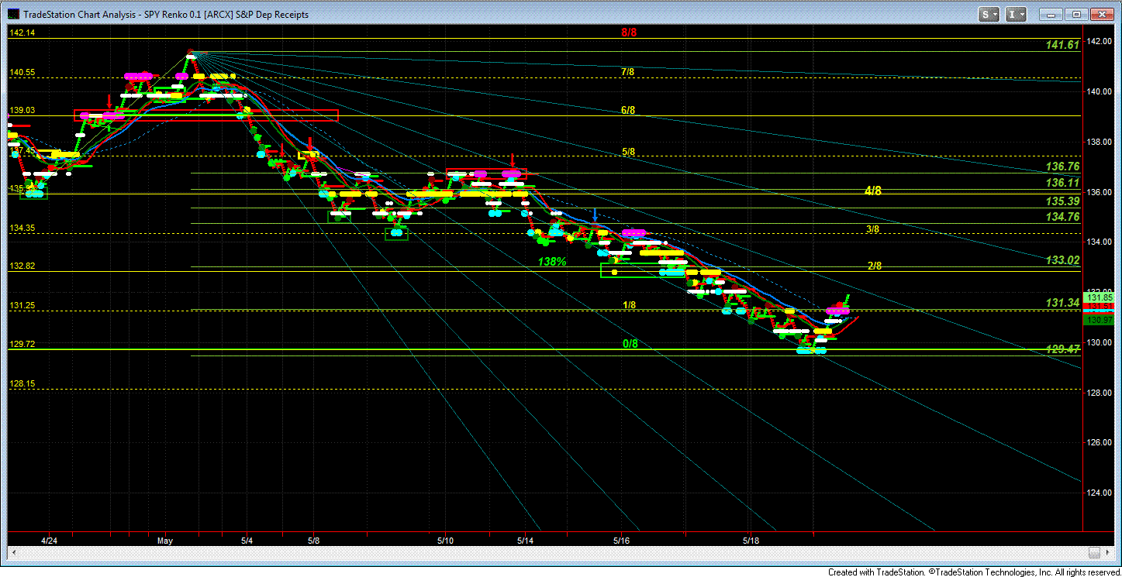Viewport: 1122px width, 577px height.
Task: Open the S symbol-link dropdown
Action: [989, 14]
